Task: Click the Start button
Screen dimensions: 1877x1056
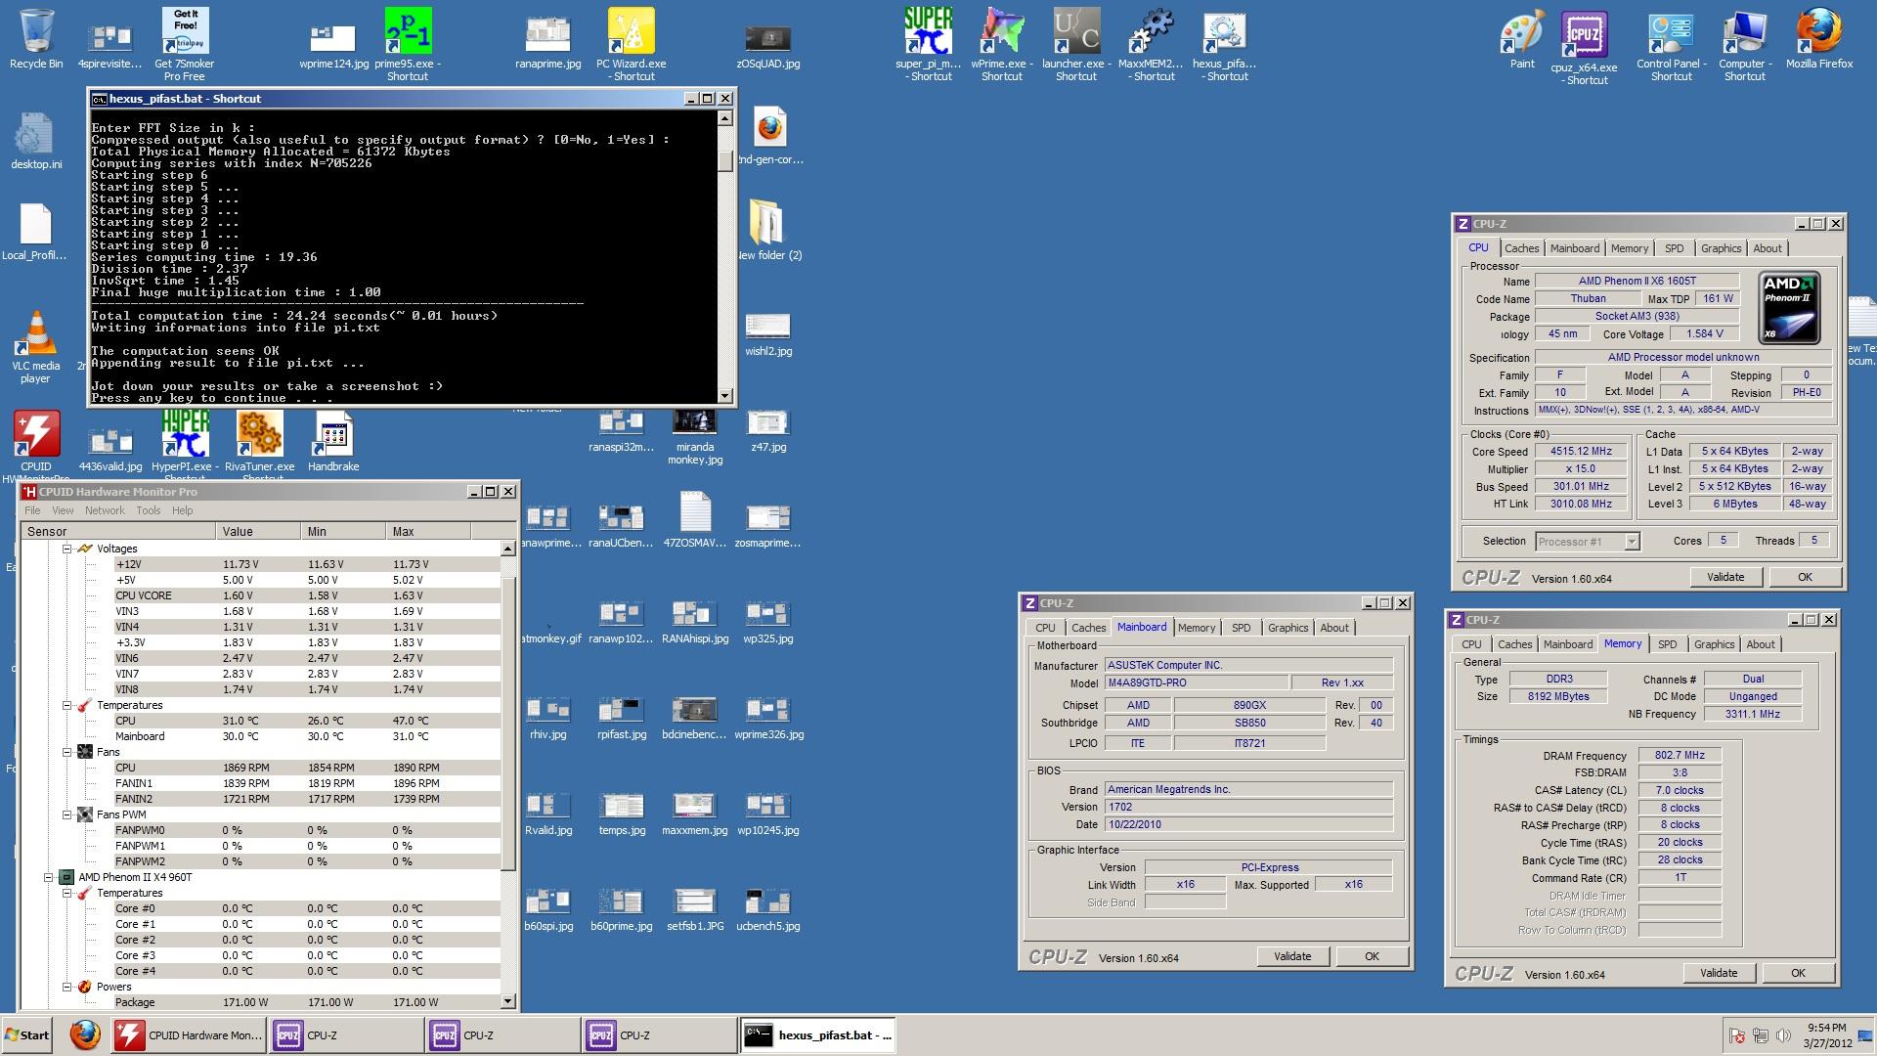Action: (26, 1035)
